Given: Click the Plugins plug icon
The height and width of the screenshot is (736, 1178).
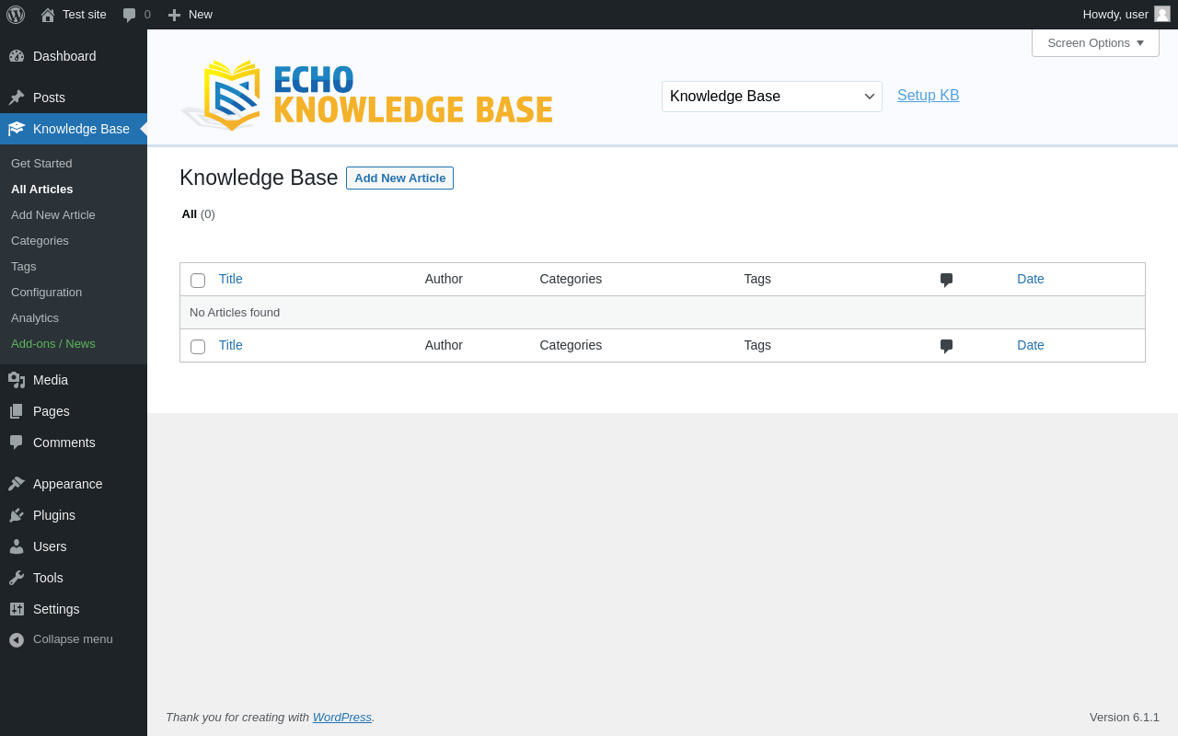Looking at the screenshot, I should coord(17,515).
